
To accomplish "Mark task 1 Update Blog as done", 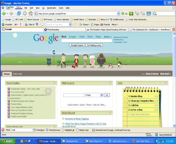I will (x=157, y=96).
